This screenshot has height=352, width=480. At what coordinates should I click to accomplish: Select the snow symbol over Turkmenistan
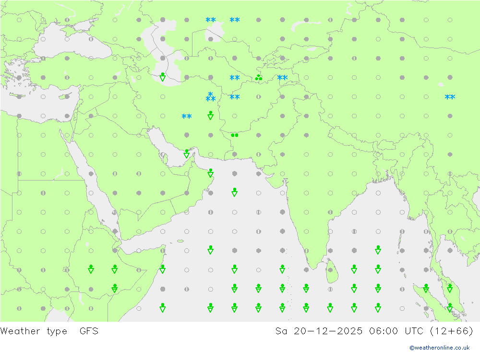[235, 78]
